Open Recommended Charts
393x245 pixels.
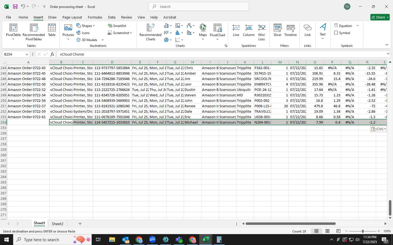150,32
